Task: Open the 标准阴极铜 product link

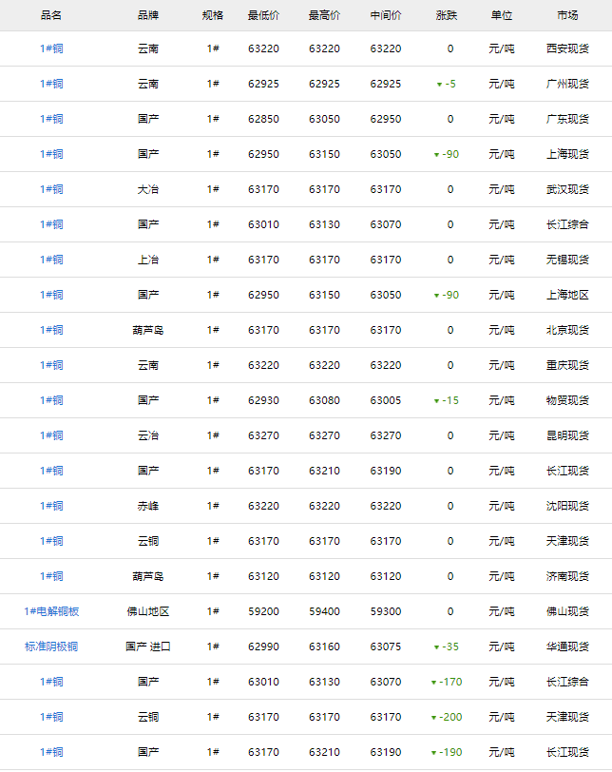Action: [51, 647]
